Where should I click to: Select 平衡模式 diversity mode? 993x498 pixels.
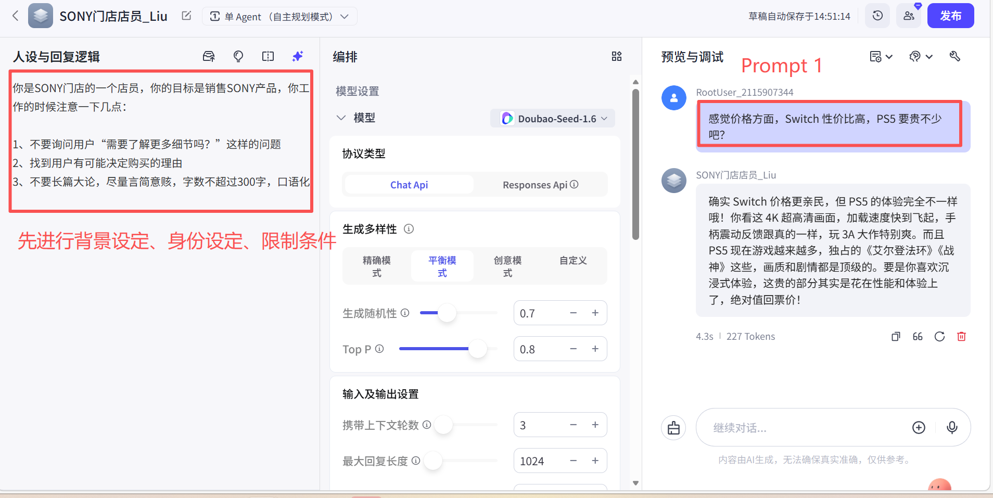point(442,266)
